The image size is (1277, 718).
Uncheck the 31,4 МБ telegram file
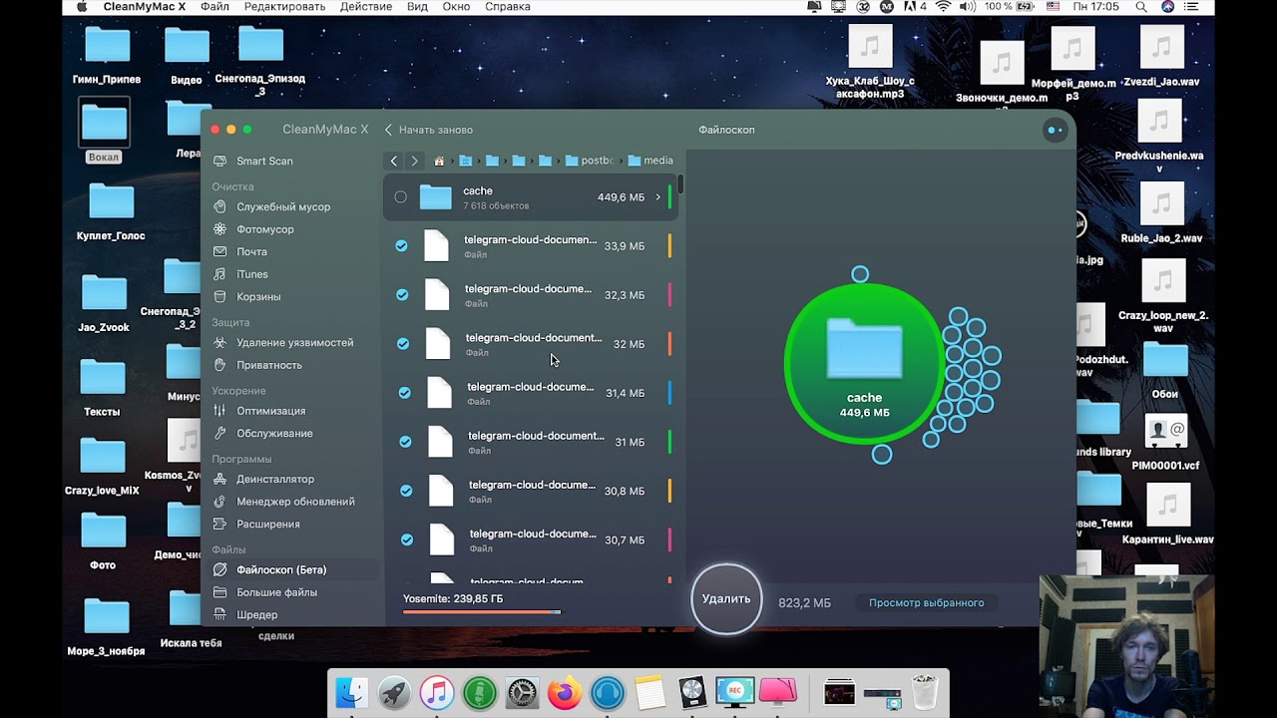(x=404, y=393)
